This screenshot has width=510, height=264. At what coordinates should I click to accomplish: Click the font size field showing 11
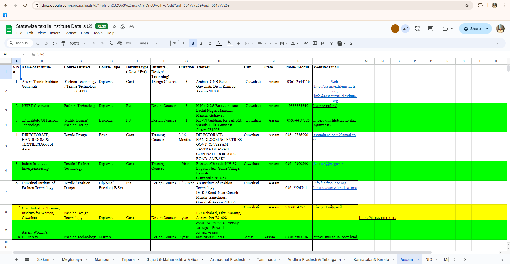coord(175,43)
